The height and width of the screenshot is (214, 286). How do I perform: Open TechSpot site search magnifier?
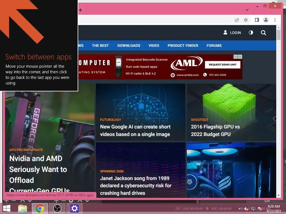pos(263,33)
